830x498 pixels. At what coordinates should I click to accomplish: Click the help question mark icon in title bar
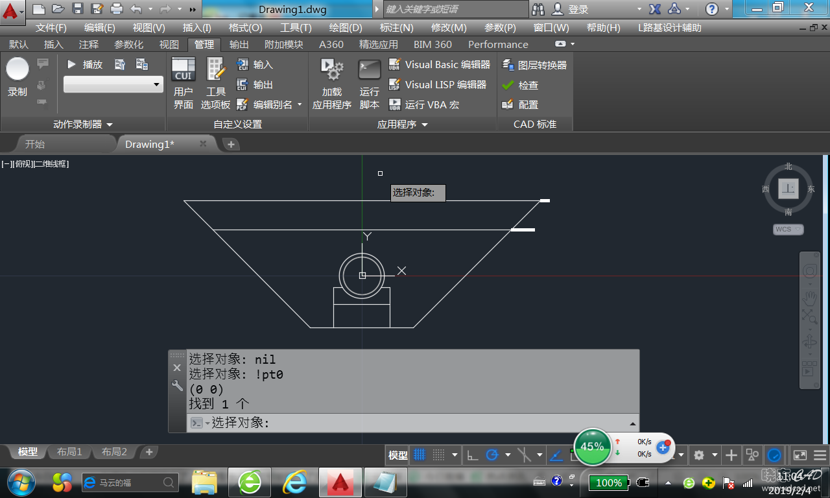click(x=712, y=9)
